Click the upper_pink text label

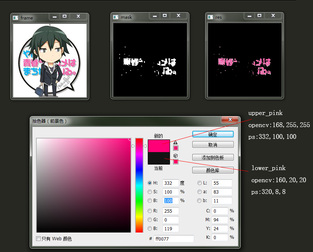[x=266, y=113]
